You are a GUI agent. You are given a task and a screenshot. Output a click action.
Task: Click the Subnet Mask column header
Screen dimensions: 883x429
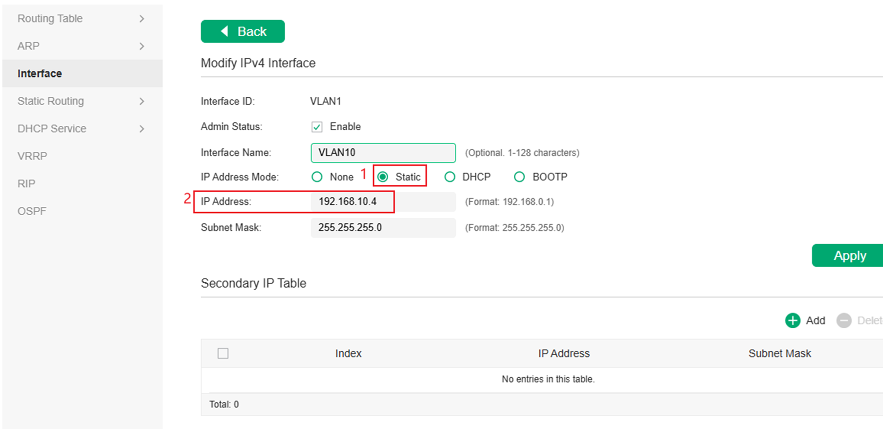point(779,353)
